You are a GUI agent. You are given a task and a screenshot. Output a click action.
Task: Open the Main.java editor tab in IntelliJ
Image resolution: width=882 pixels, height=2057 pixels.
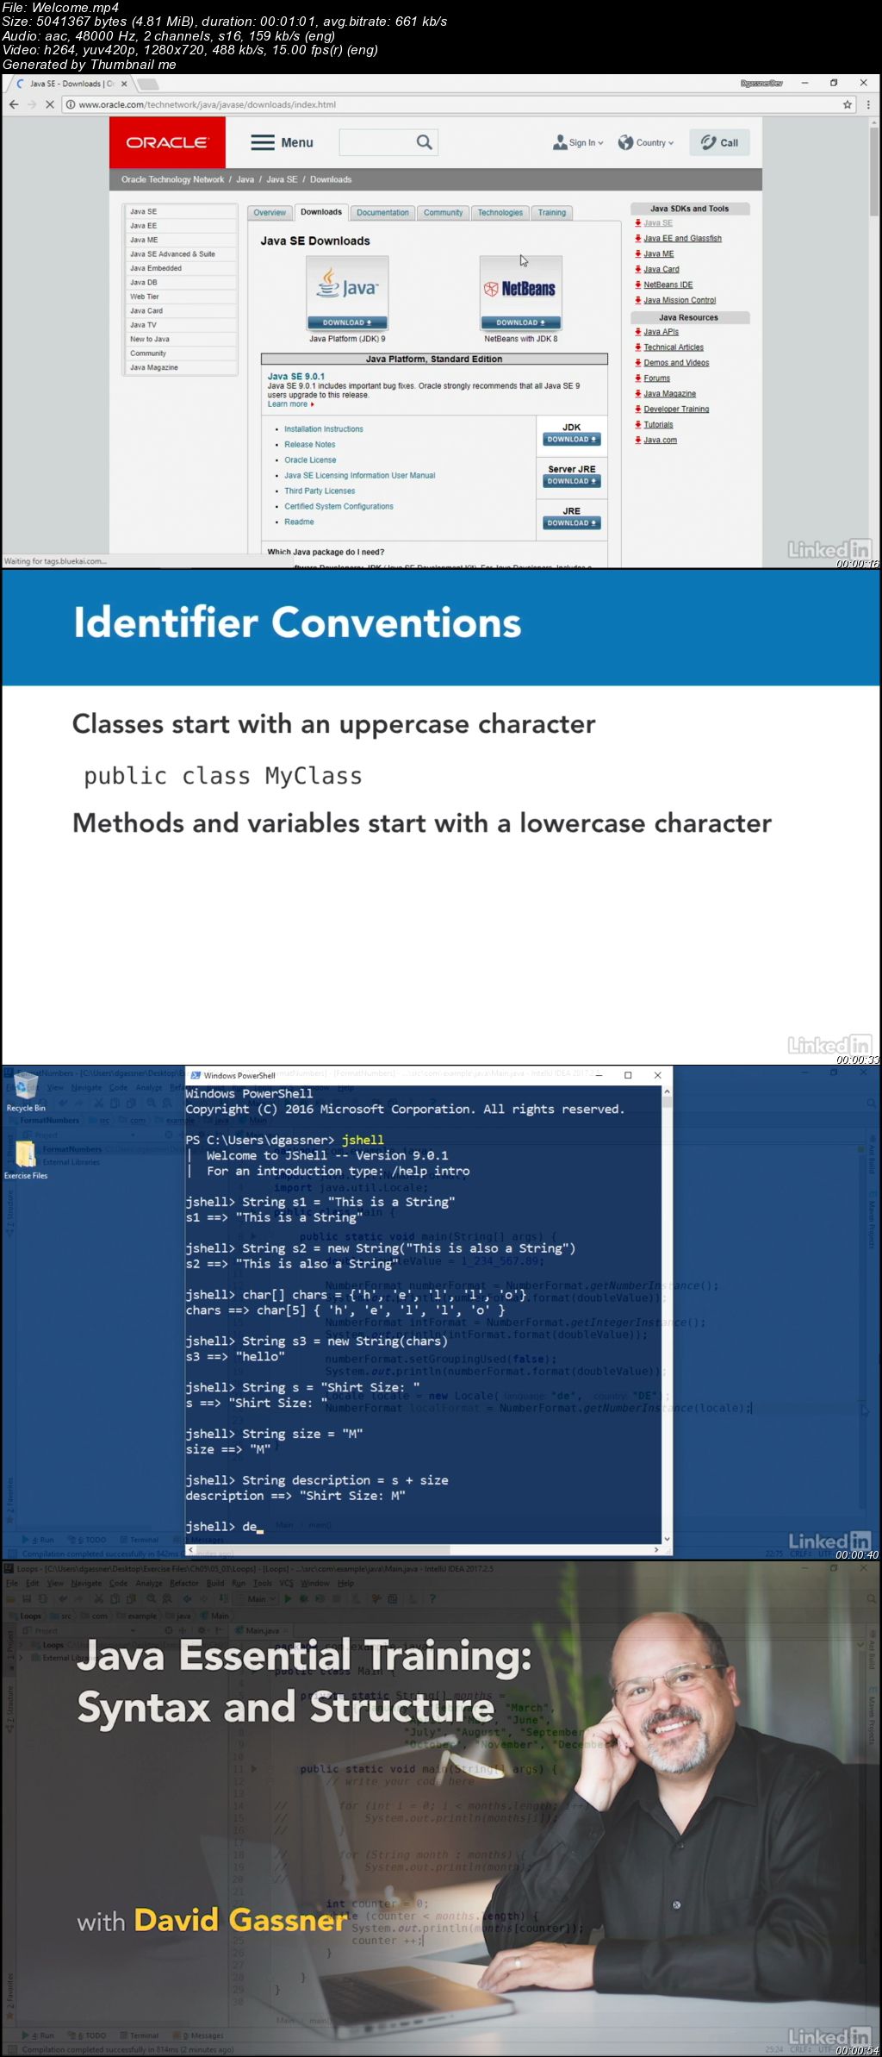tap(263, 1630)
